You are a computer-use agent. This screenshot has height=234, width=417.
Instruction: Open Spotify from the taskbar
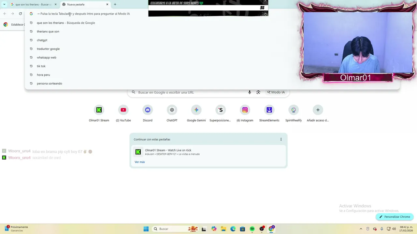coord(252,229)
